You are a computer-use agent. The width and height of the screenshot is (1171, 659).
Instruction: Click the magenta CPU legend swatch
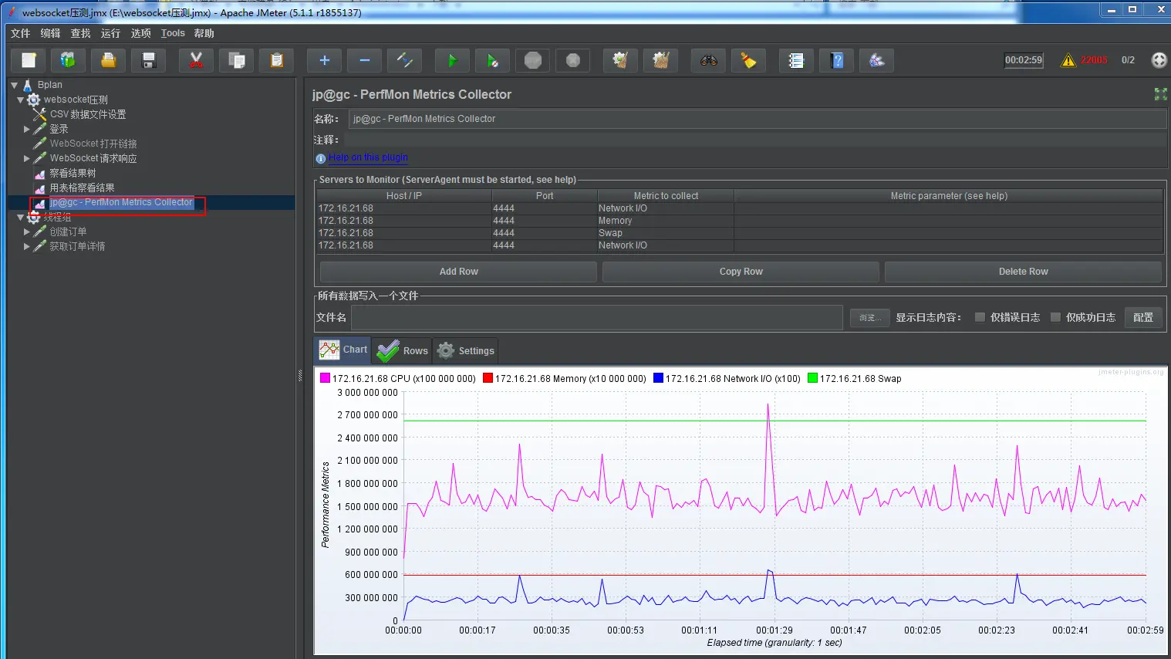(x=325, y=378)
